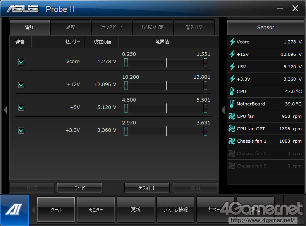Screen dimensions: 306x226
Task: Click the MotherBoard thermometer icon
Action: [232, 104]
